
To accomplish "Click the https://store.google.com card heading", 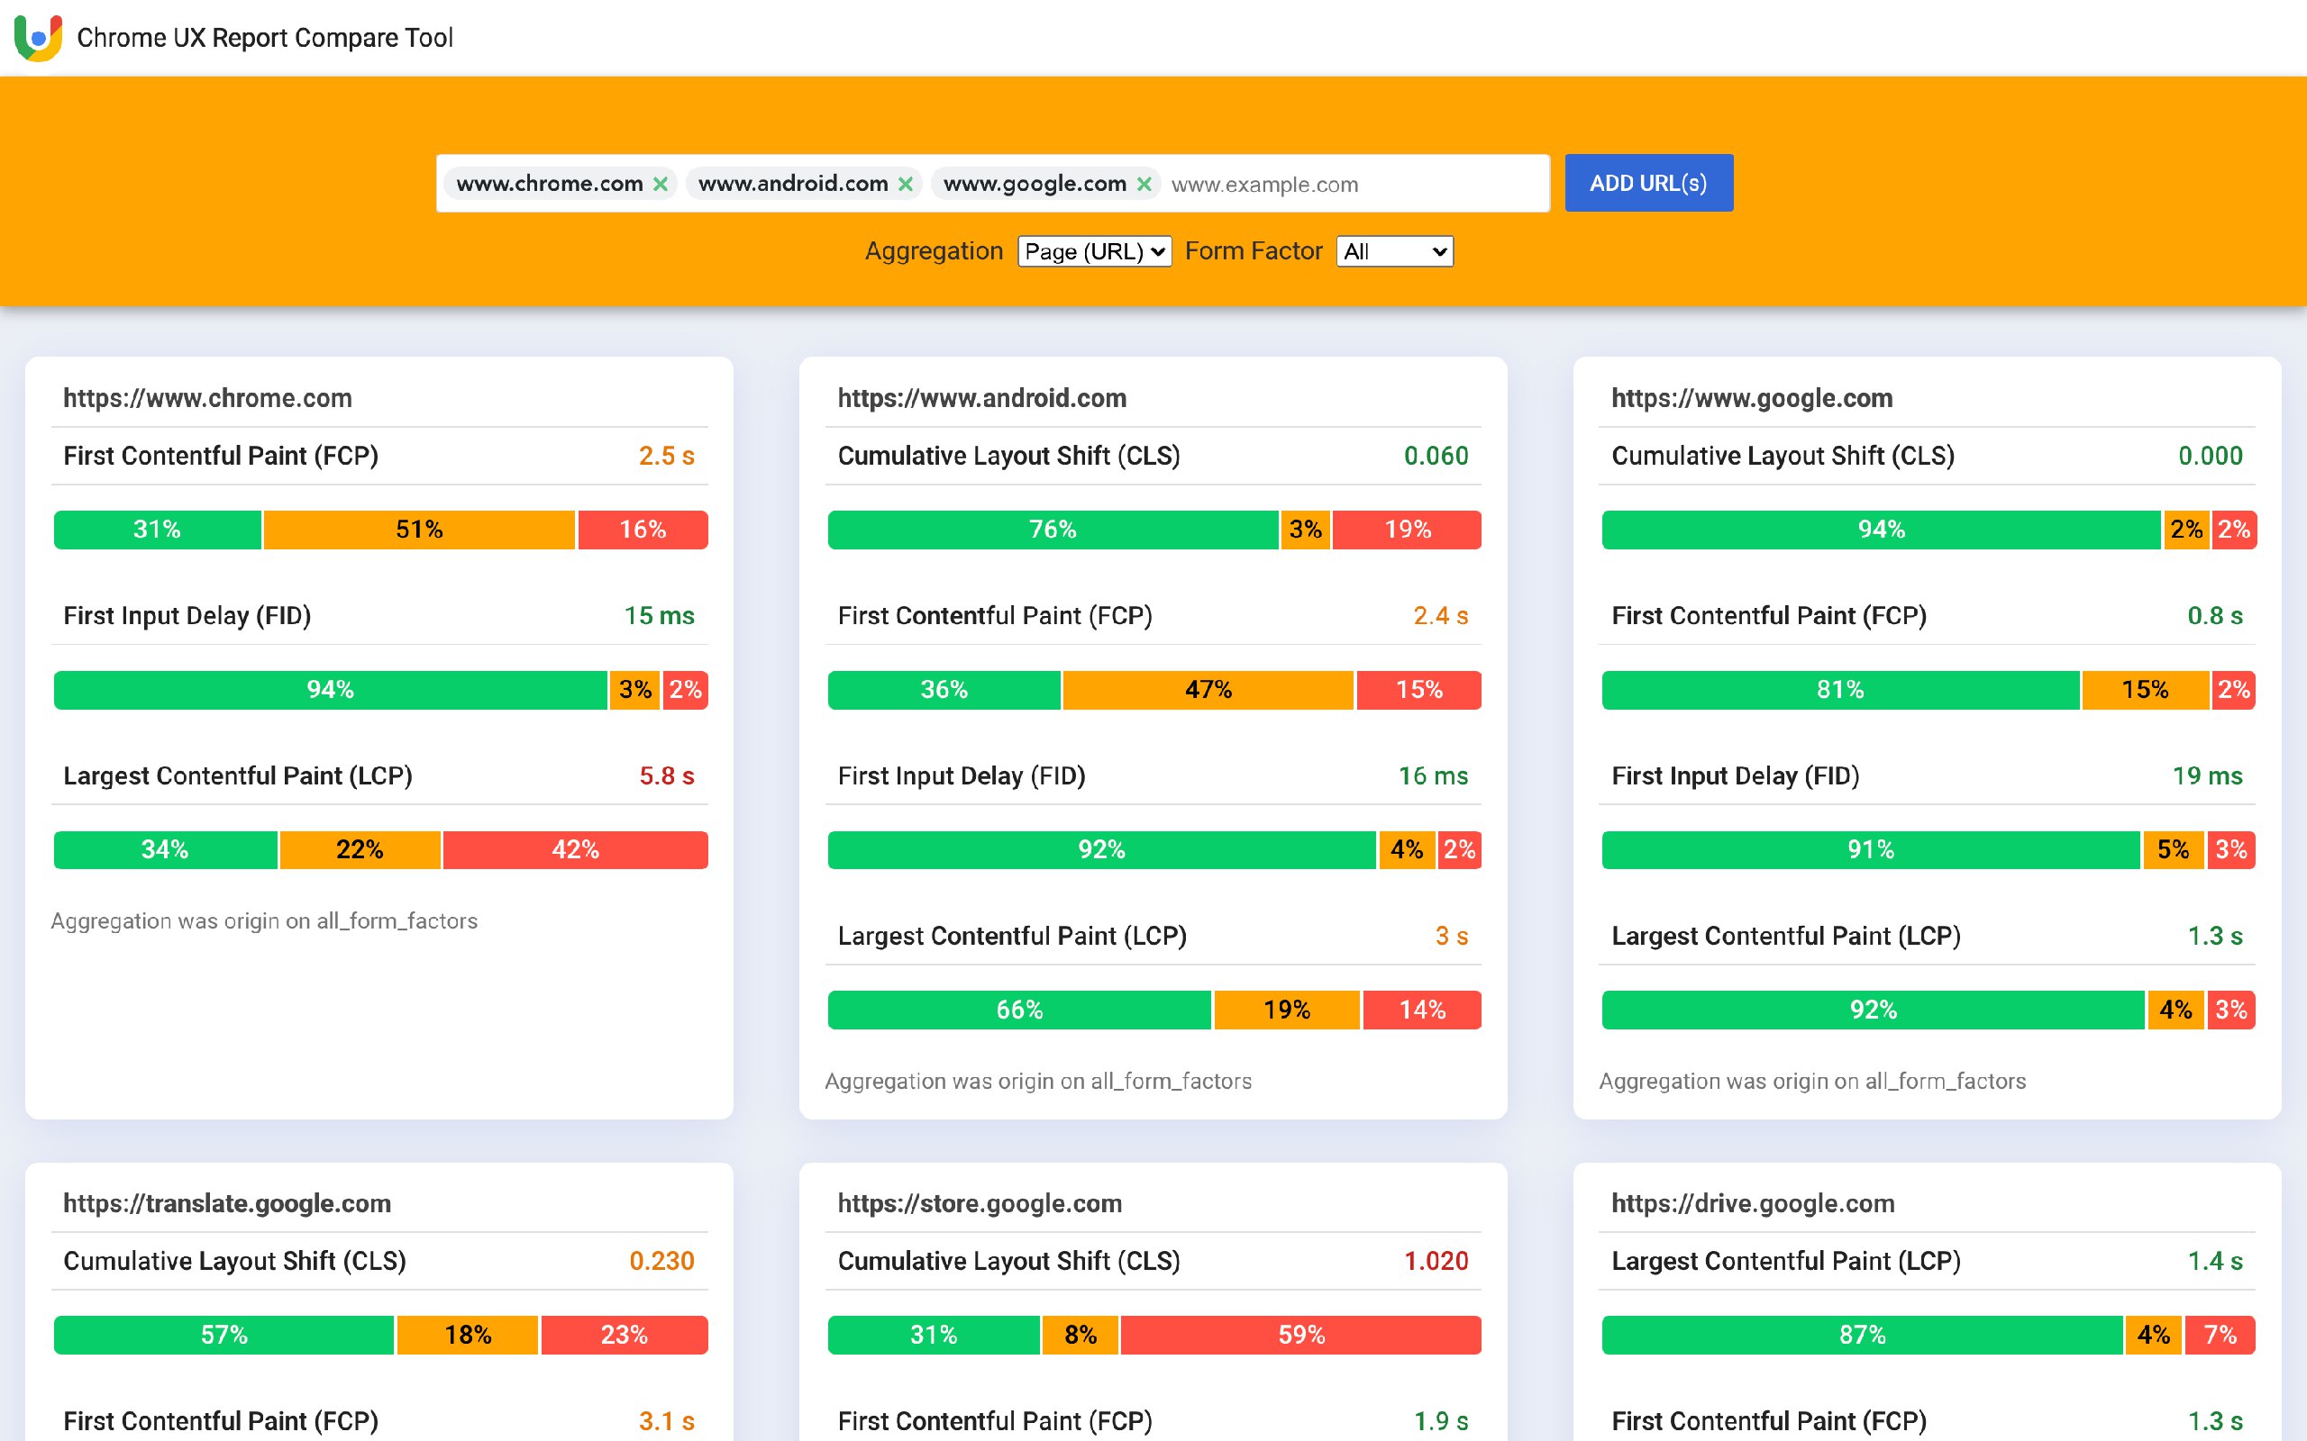I will click(980, 1204).
